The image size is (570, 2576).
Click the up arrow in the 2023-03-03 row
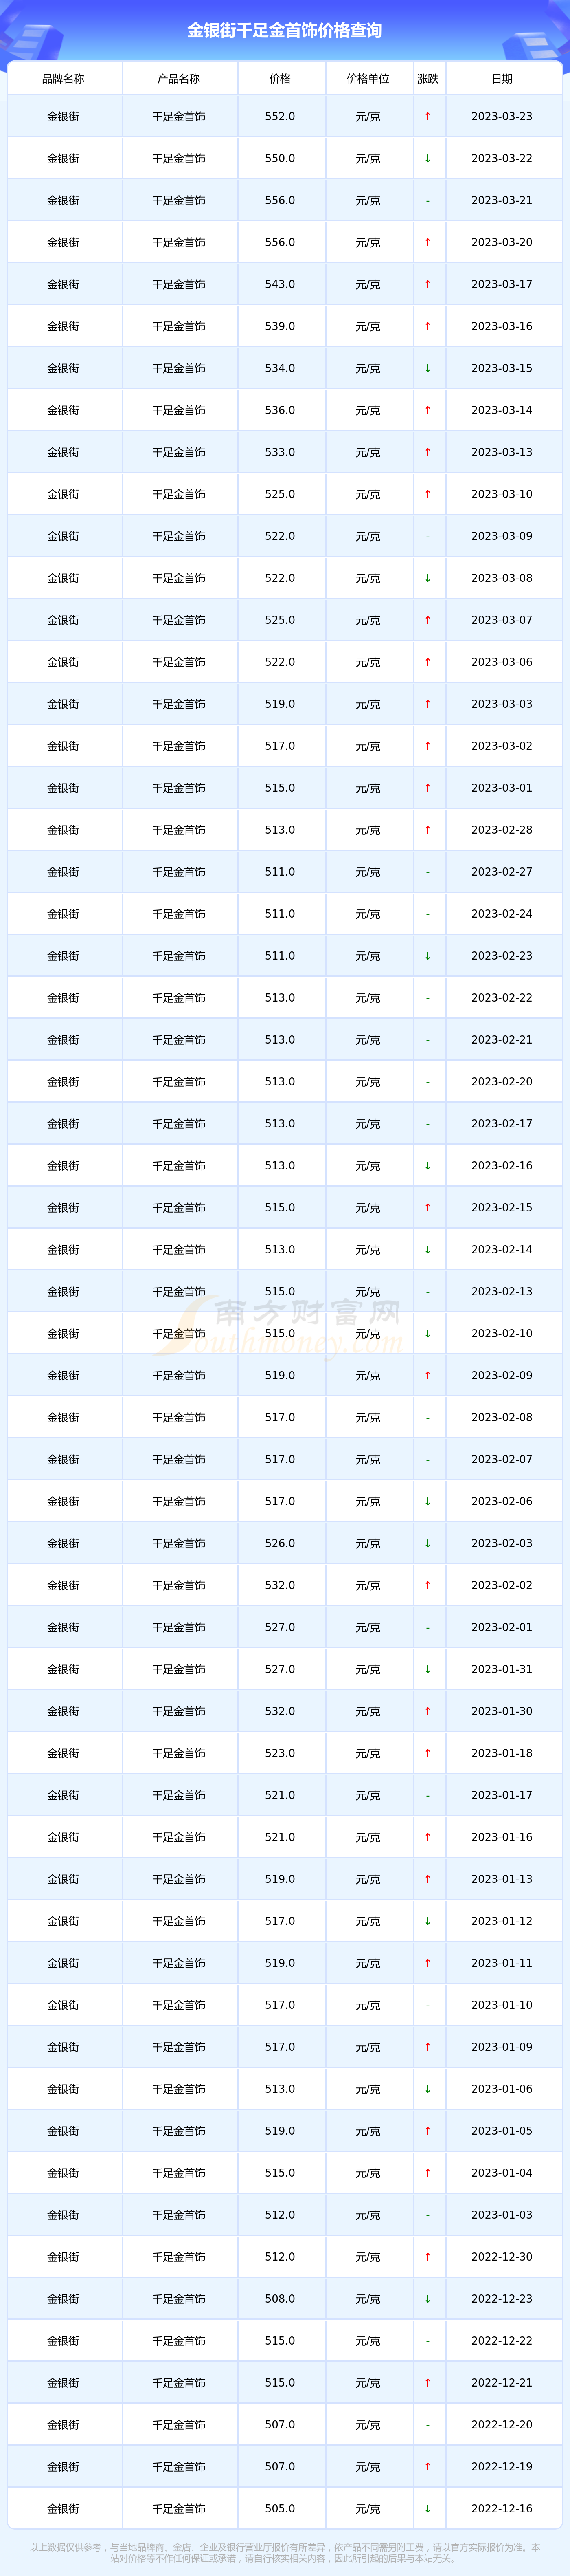(x=428, y=705)
